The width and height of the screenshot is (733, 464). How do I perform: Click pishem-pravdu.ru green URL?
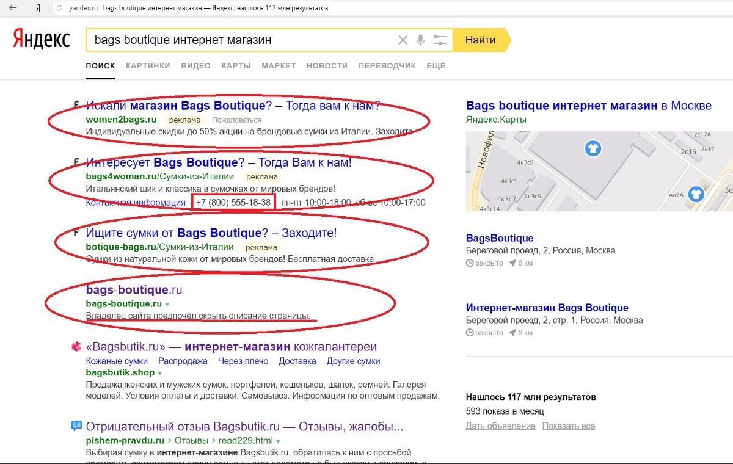coord(125,440)
